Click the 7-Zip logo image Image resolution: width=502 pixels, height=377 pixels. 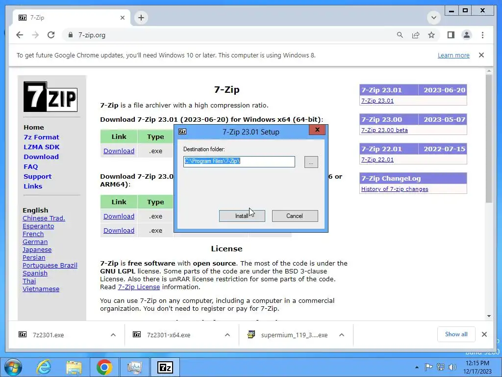tap(50, 97)
